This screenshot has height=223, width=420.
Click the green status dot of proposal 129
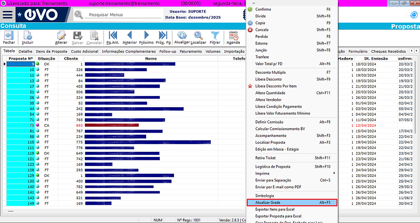point(38,175)
